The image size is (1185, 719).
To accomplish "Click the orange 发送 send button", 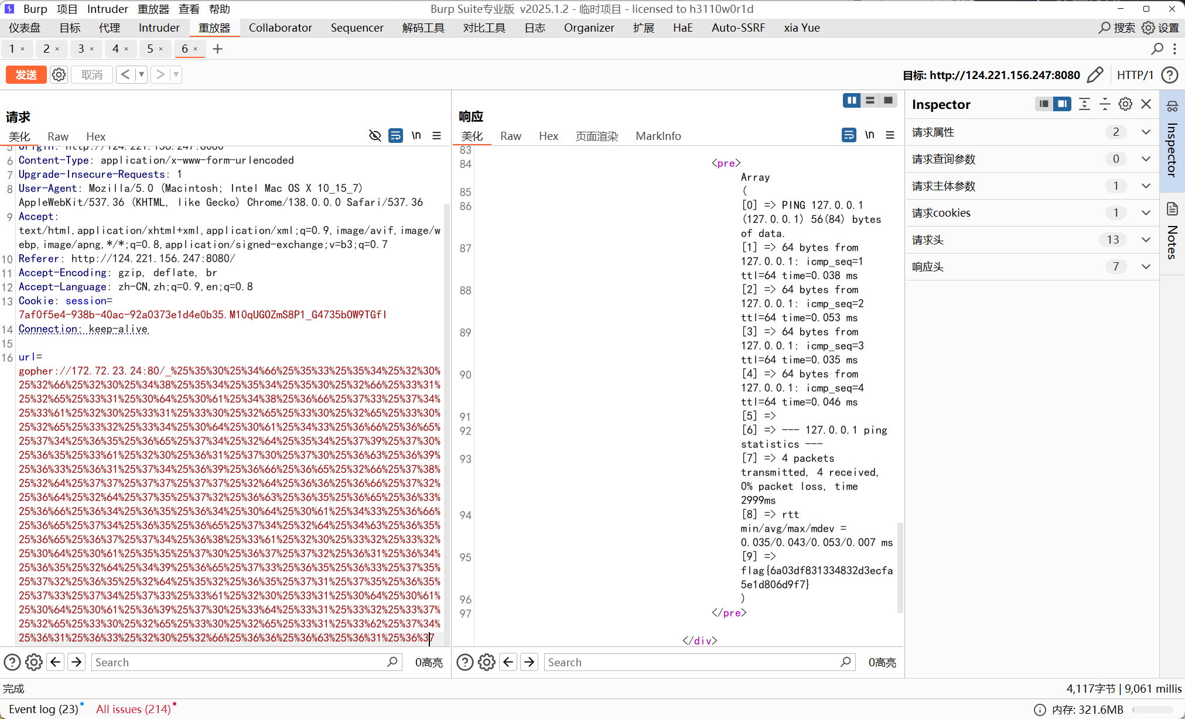I will pos(26,74).
